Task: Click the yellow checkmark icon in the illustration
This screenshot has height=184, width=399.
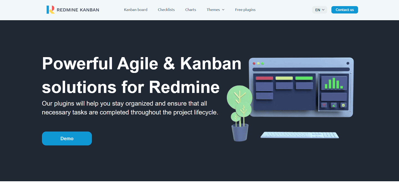Action: point(344,105)
